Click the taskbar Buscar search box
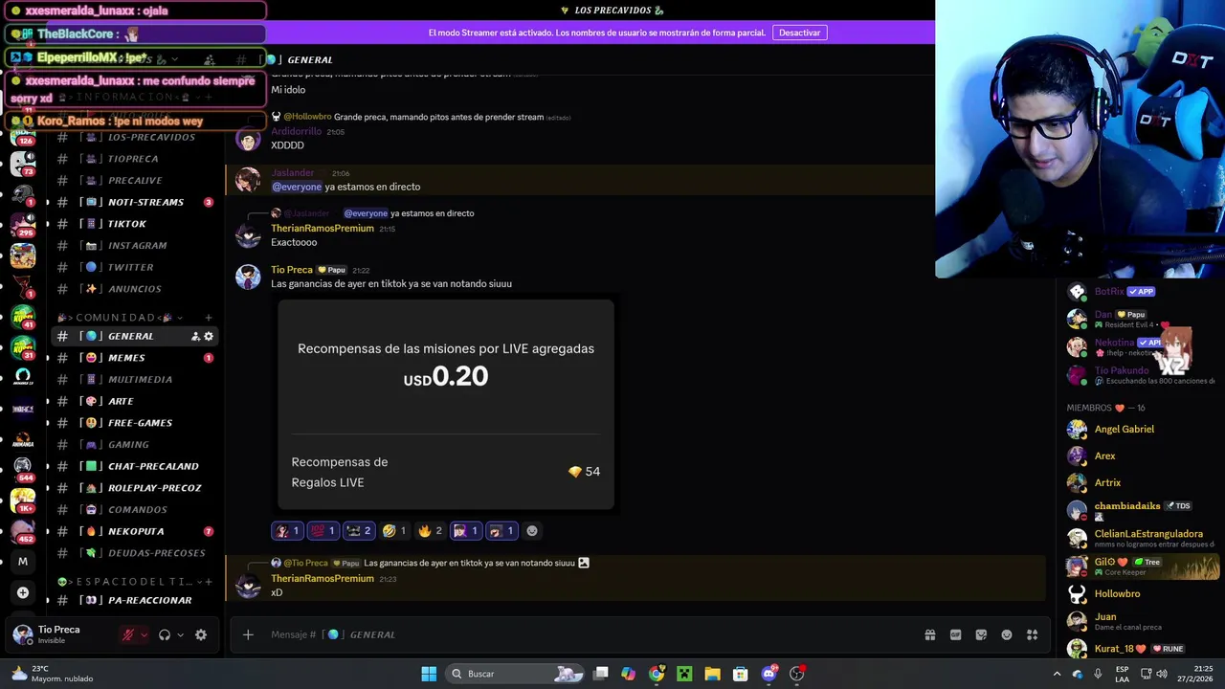1225x689 pixels. pos(517,674)
